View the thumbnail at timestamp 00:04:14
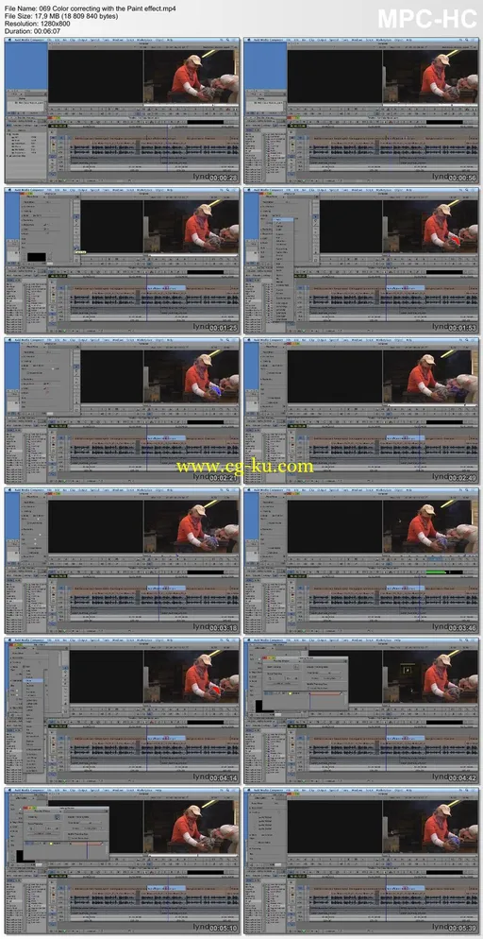The width and height of the screenshot is (483, 939). pos(122,711)
